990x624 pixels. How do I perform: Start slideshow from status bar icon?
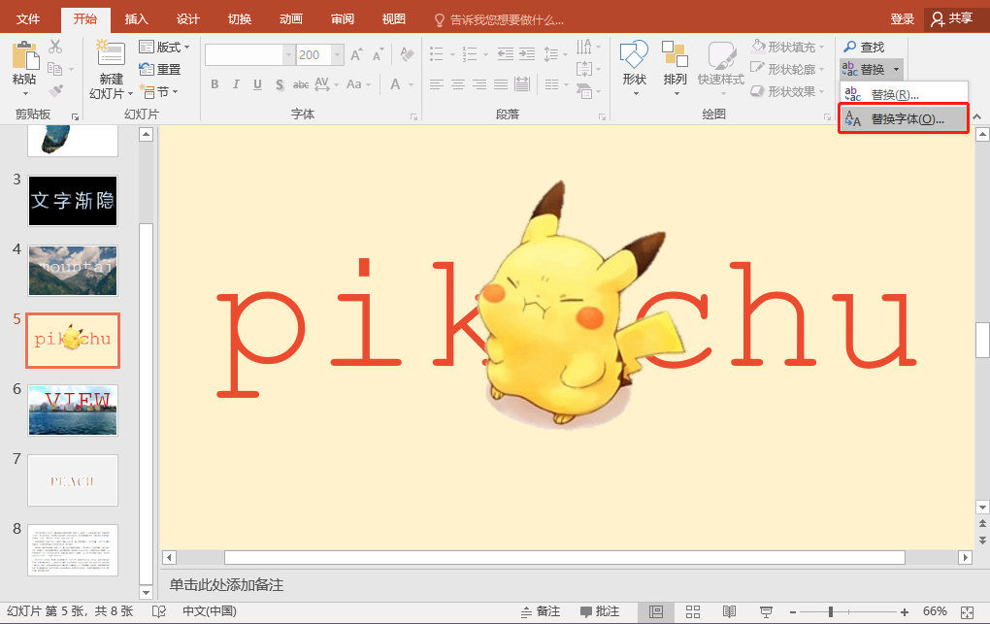coord(766,611)
